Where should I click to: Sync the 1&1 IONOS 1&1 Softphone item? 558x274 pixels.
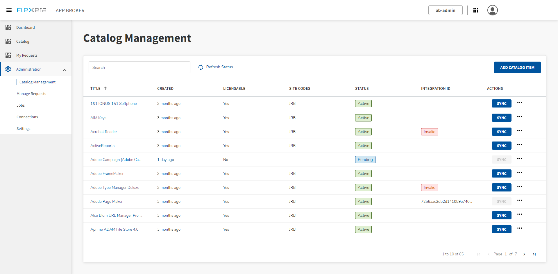[502, 103]
